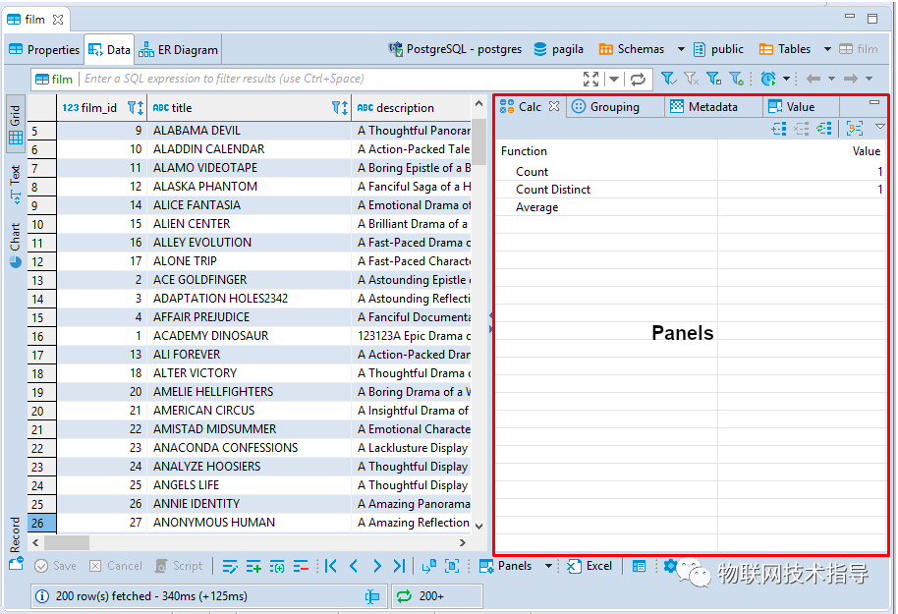Click the horizontal scrollbar thumb
The image size is (898, 614).
67,542
